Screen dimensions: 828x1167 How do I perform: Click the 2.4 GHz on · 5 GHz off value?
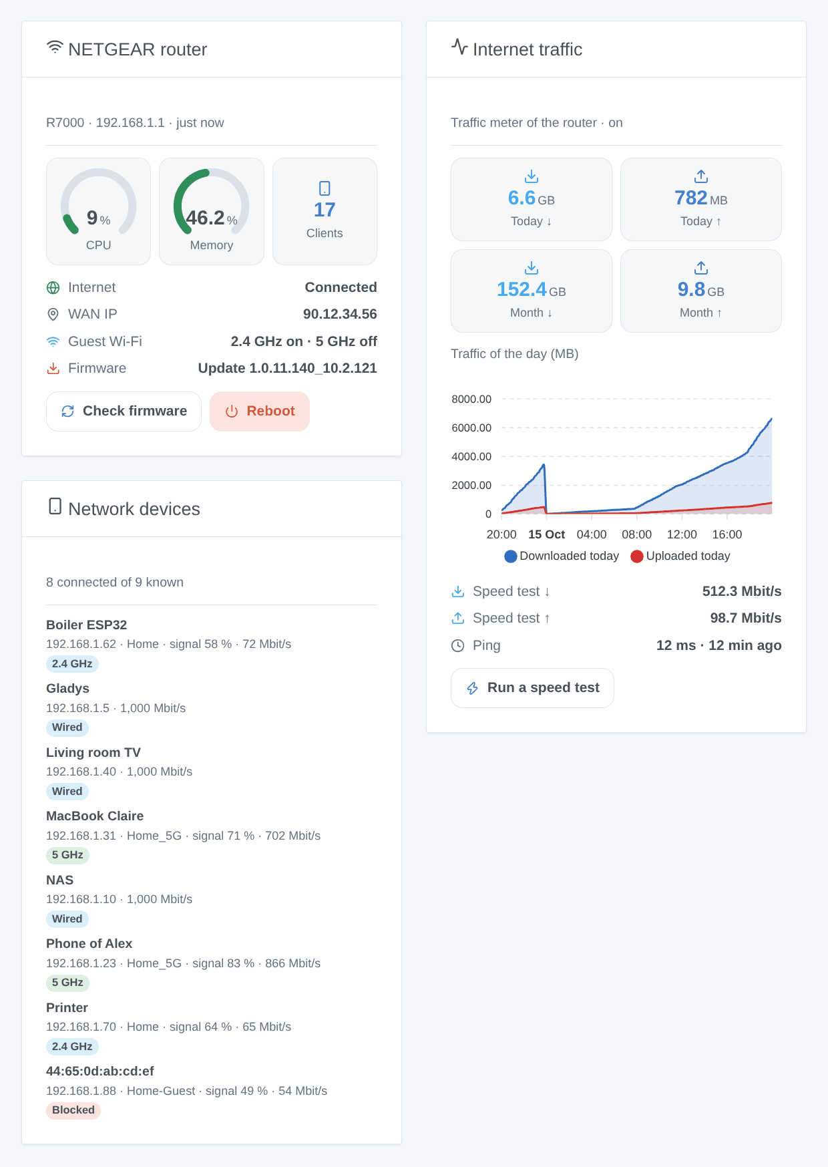click(304, 342)
